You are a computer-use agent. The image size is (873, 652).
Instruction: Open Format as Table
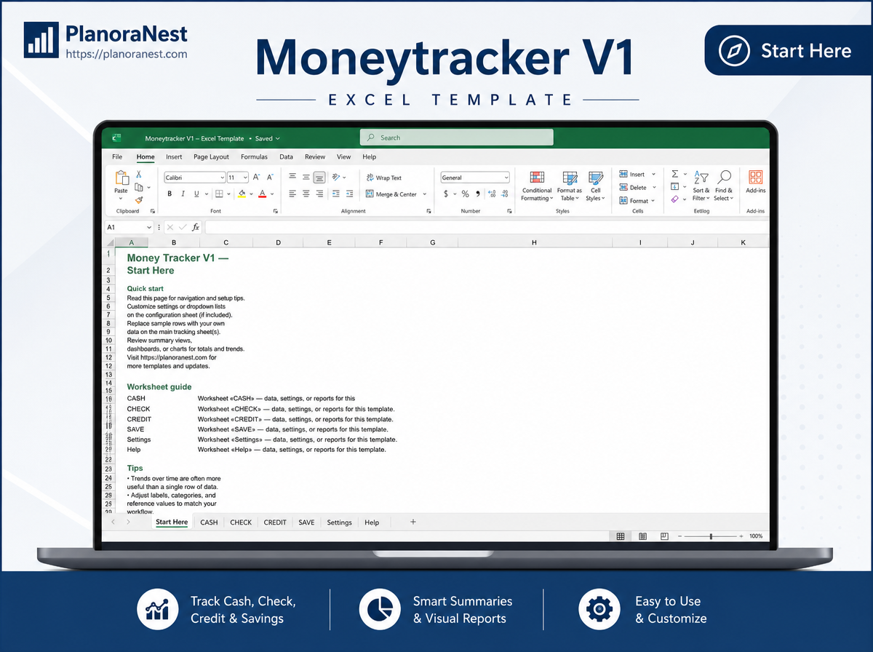570,186
